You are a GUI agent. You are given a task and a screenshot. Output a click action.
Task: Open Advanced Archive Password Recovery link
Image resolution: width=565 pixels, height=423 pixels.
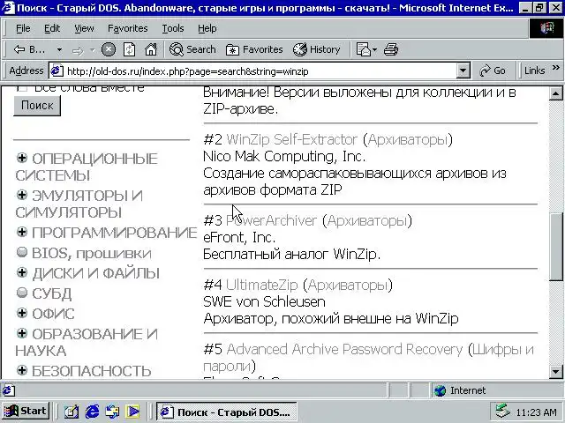344,349
